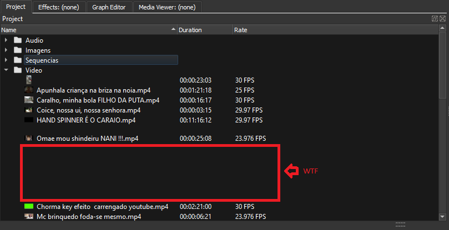Click duration 00:11:16:12
449x230 pixels.
(195, 120)
